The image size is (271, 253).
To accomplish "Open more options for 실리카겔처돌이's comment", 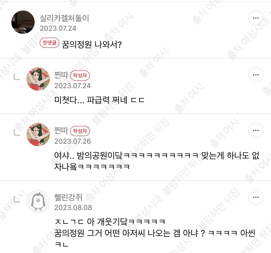I will (x=256, y=18).
